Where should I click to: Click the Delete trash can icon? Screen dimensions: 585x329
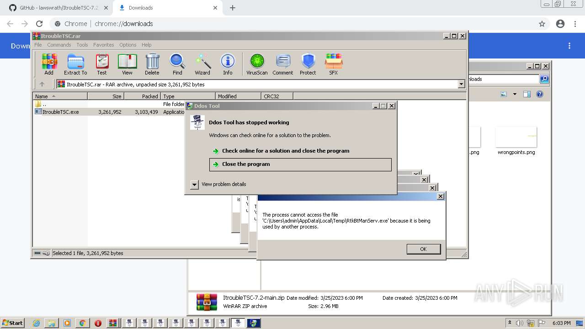(152, 64)
